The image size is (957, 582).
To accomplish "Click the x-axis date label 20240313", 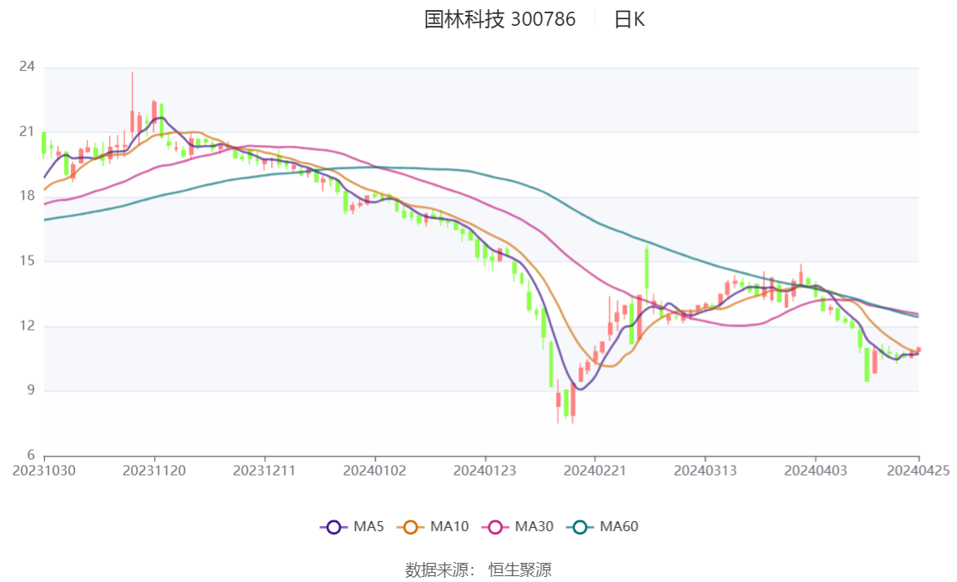I will [705, 471].
